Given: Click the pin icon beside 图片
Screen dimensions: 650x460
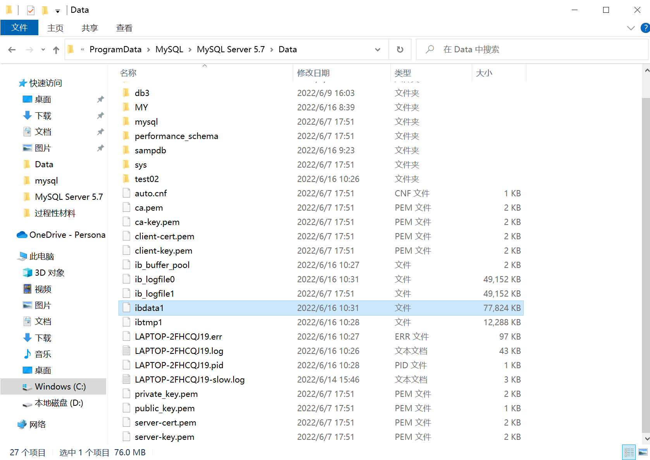Looking at the screenshot, I should (100, 148).
